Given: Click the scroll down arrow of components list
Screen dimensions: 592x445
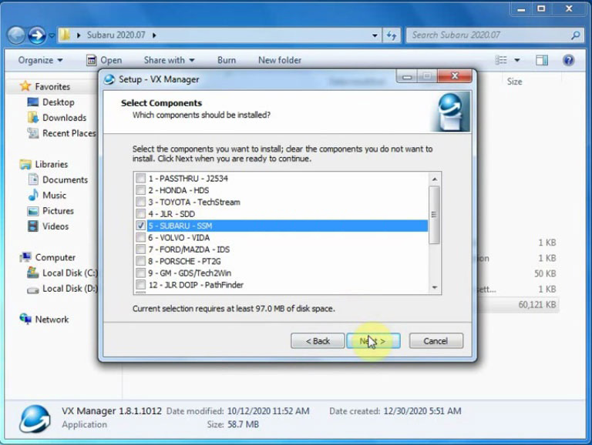Looking at the screenshot, I should coord(435,287).
